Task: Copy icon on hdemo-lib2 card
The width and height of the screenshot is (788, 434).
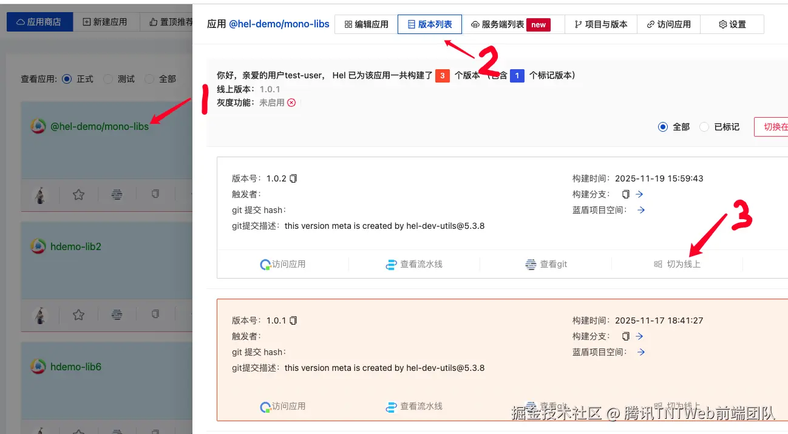Action: point(155,314)
